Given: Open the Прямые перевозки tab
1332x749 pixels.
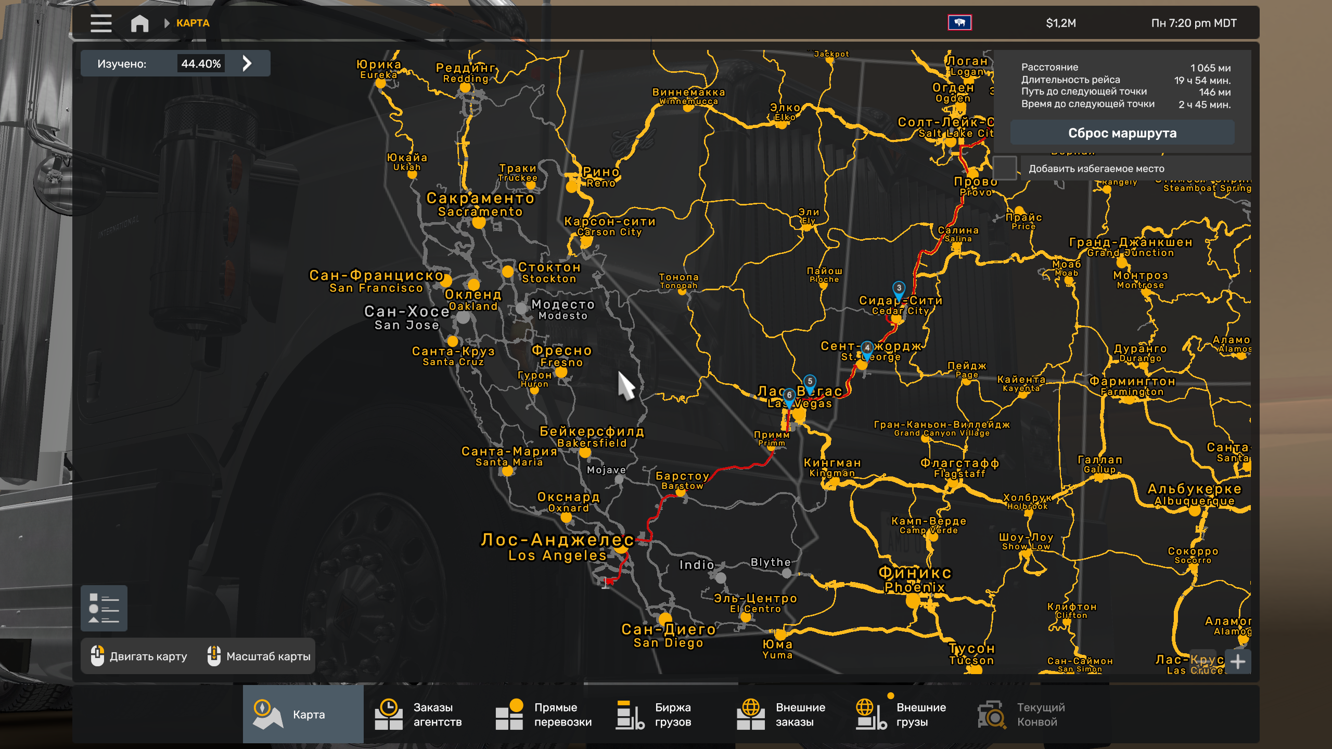Looking at the screenshot, I should [544, 714].
